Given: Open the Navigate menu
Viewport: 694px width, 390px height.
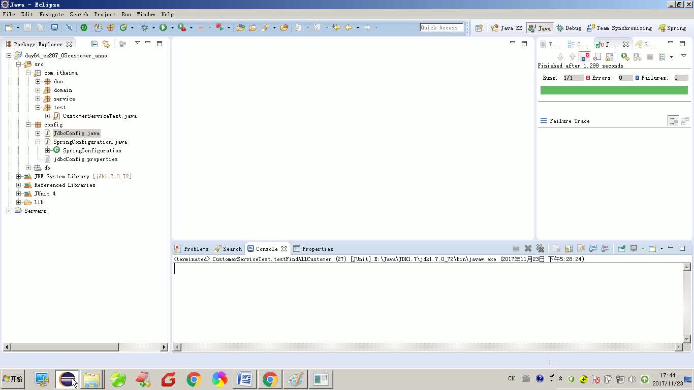Looking at the screenshot, I should coord(51,14).
